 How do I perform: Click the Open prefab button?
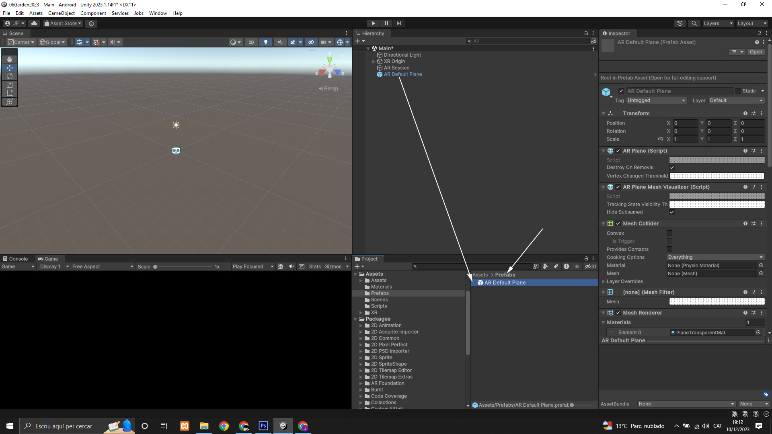[756, 52]
